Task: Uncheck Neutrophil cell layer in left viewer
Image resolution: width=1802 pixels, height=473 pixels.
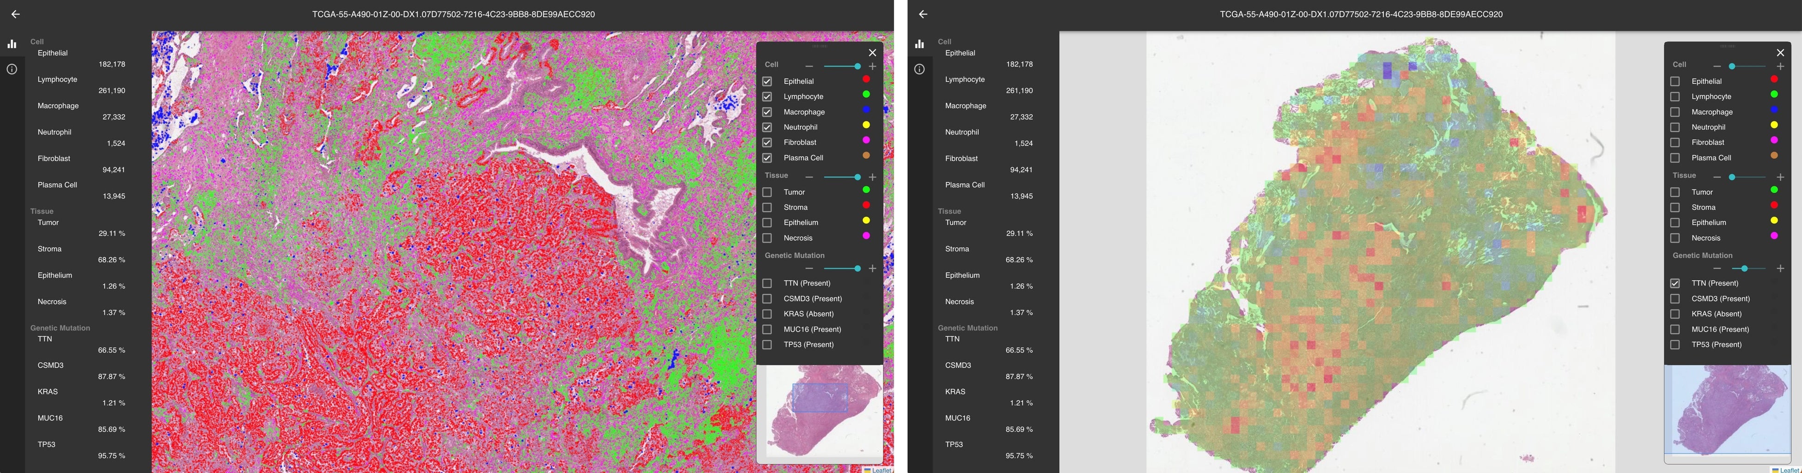Action: (x=767, y=127)
